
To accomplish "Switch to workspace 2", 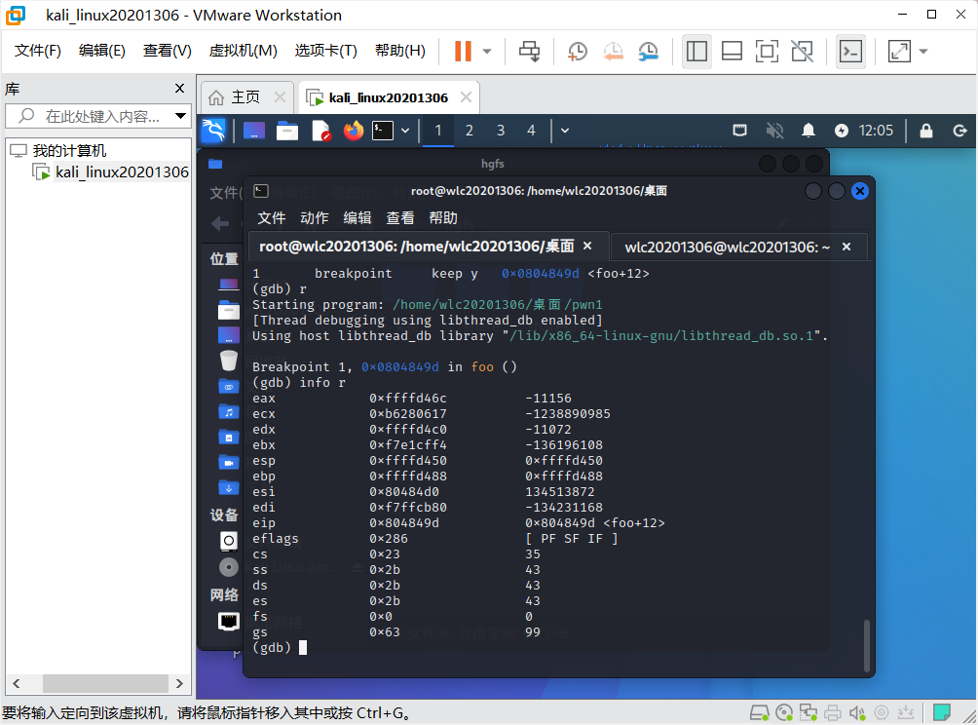I will coord(470,131).
